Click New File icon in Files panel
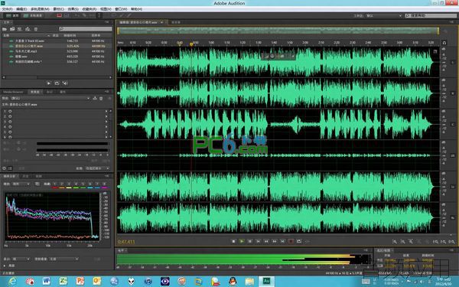 20,29
